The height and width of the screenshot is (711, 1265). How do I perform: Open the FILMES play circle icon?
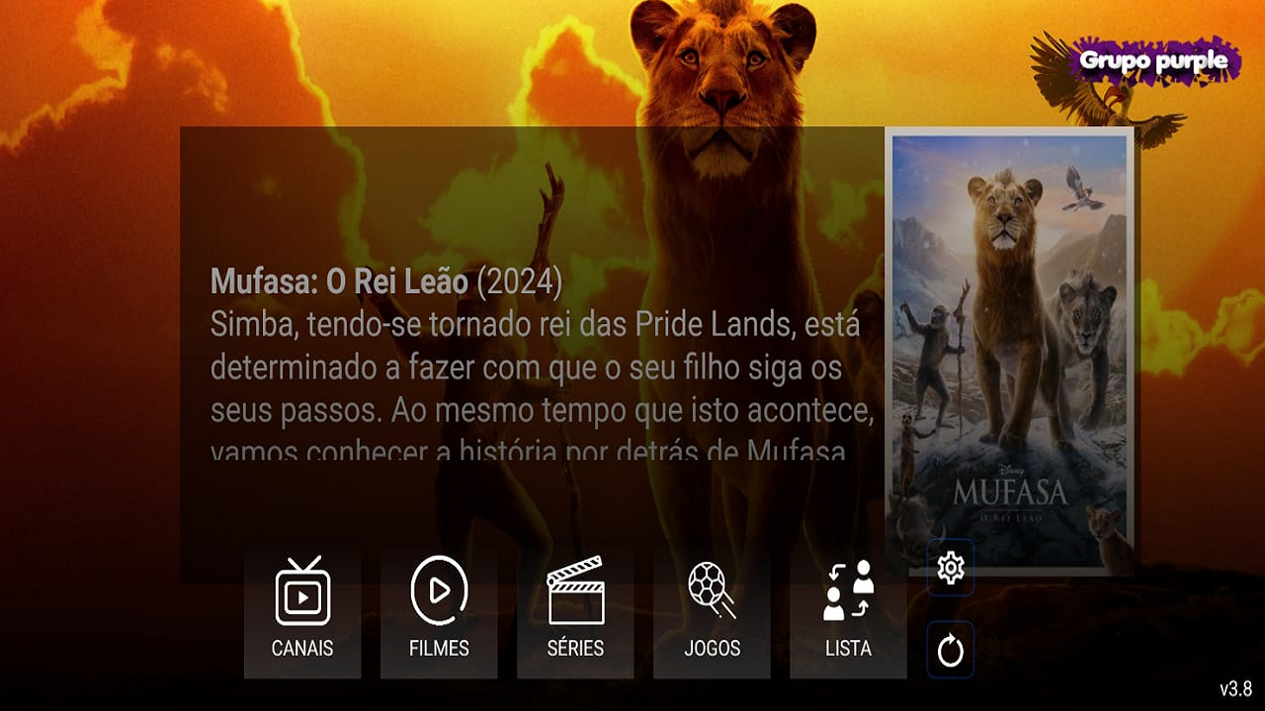pyautogui.click(x=439, y=591)
